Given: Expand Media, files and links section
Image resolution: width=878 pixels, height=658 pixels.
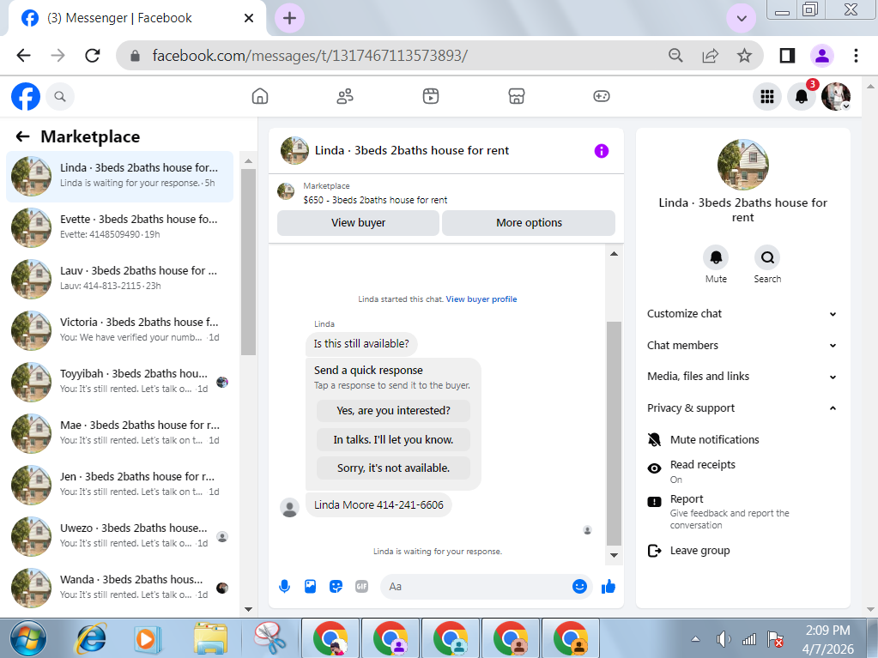Looking at the screenshot, I should [742, 377].
